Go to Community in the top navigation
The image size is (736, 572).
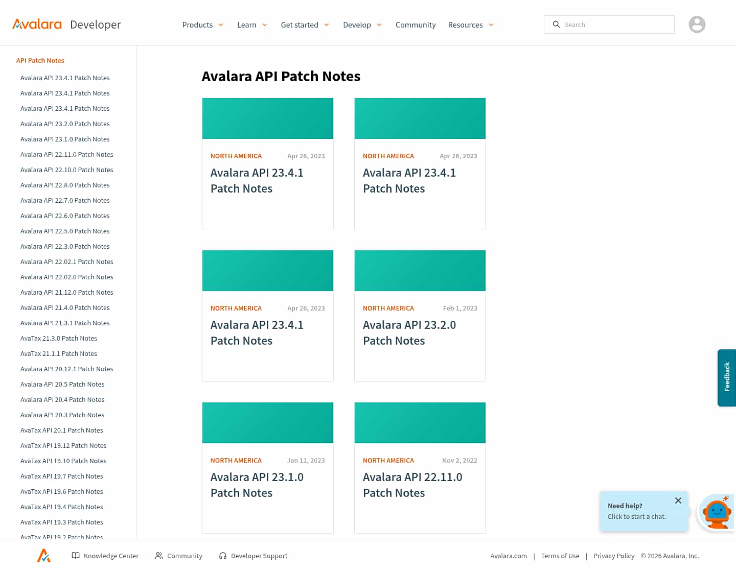click(415, 25)
